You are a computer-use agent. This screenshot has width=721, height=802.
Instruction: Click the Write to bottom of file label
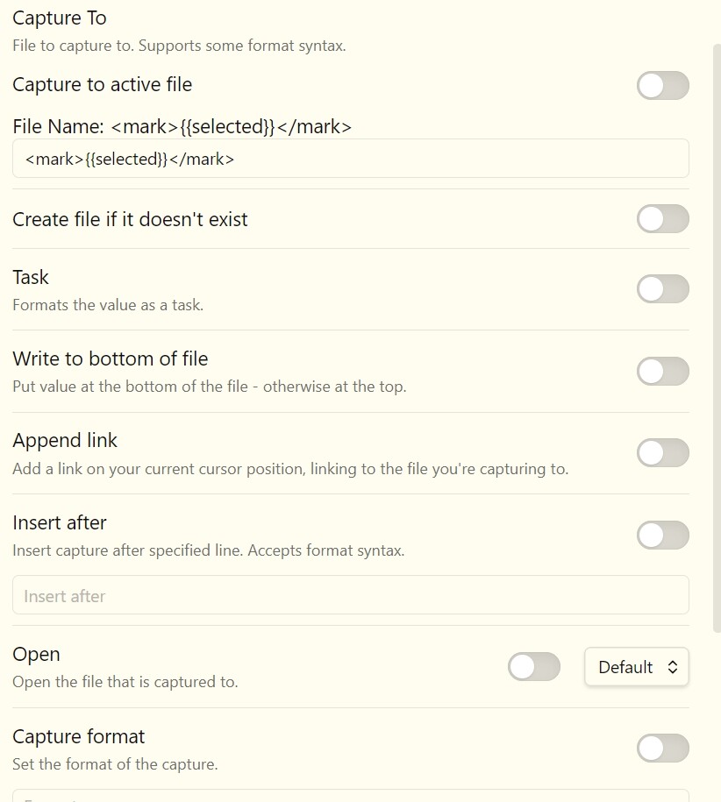[110, 358]
